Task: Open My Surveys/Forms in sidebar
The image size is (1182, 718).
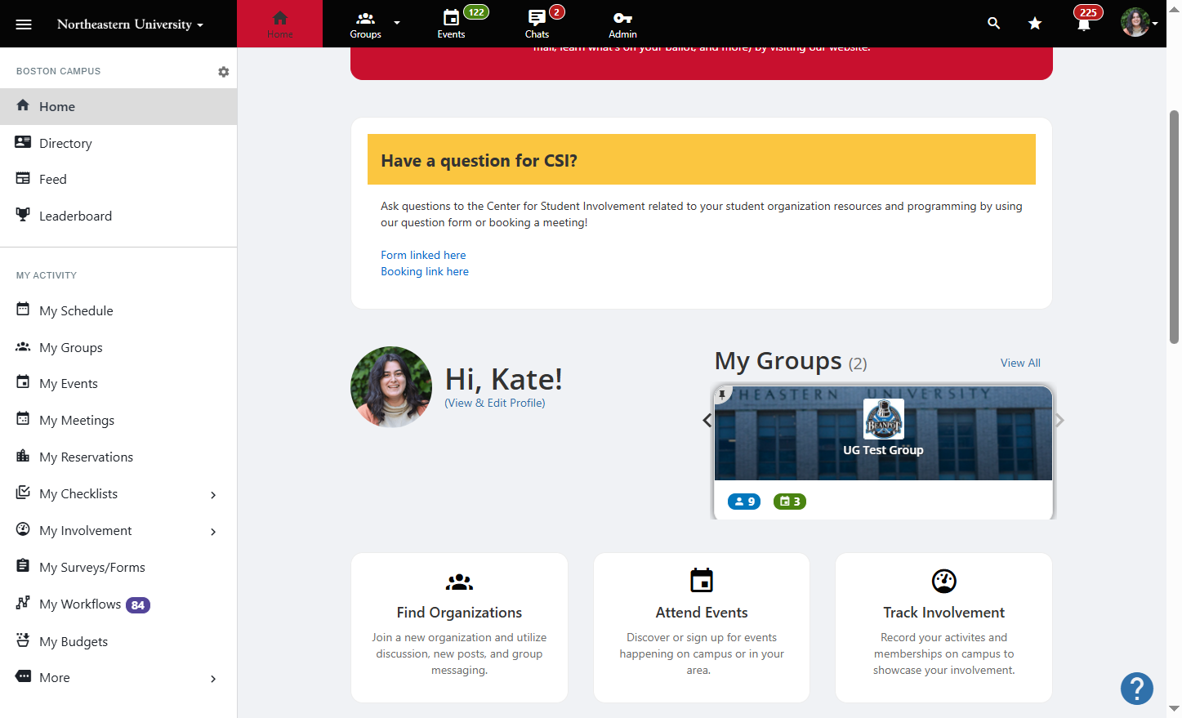Action: pos(118,567)
